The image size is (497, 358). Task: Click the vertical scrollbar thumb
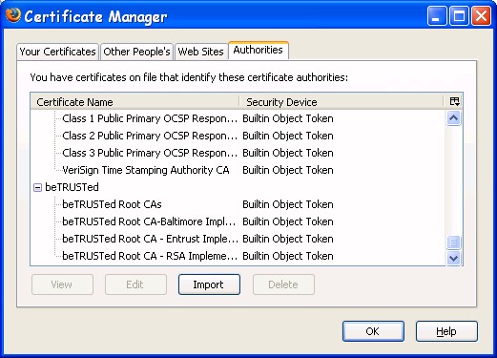click(453, 242)
